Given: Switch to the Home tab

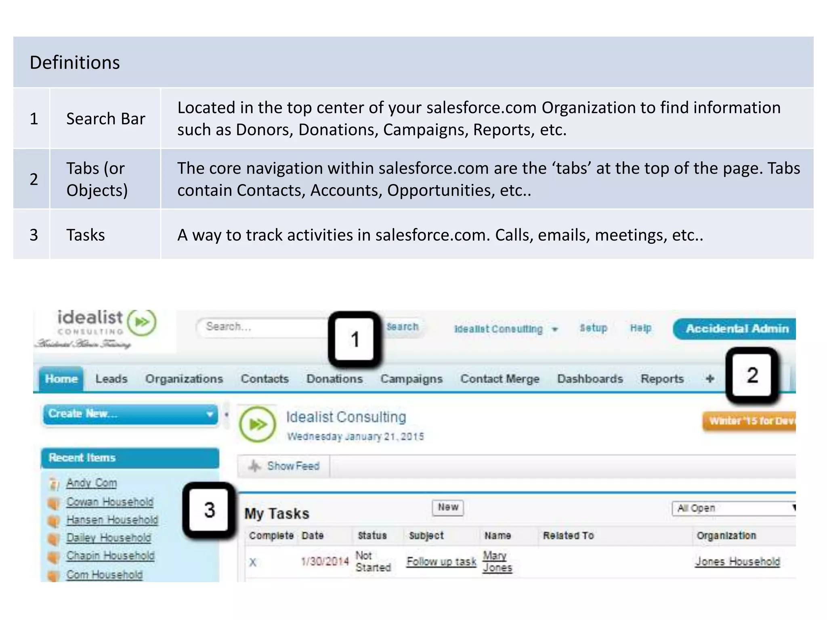Looking at the screenshot, I should 61,379.
